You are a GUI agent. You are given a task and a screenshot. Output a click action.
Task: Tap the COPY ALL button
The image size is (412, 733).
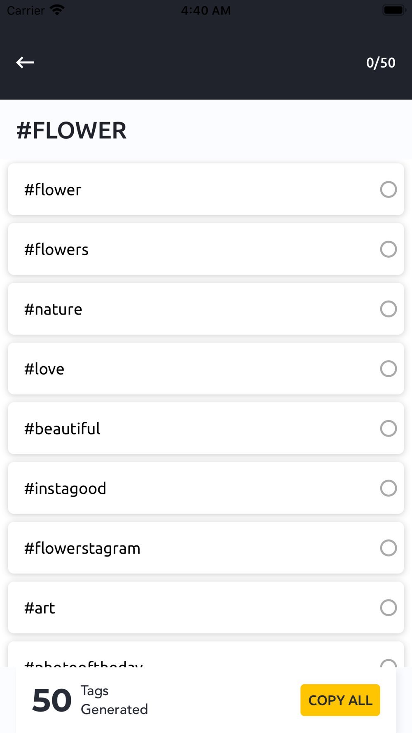[340, 700]
